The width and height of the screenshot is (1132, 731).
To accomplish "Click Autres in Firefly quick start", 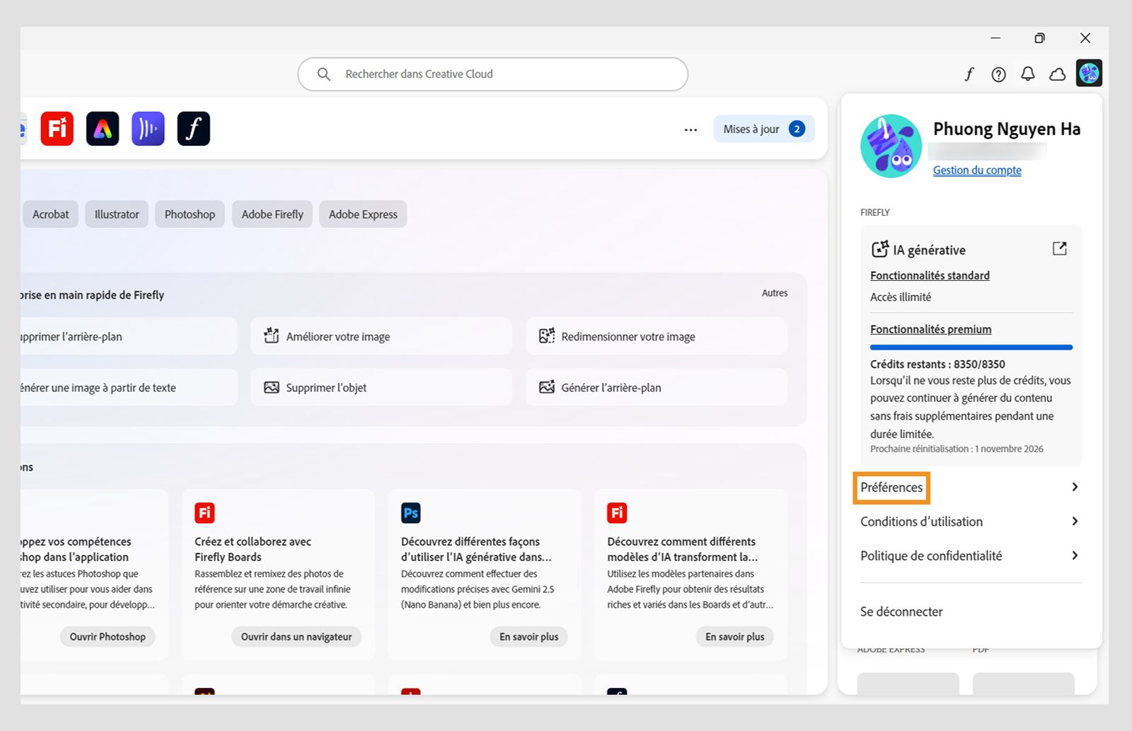I will click(x=775, y=293).
